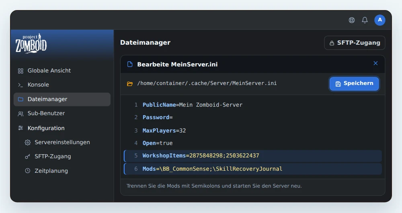
Task: Click line number 4
Action: [x=136, y=143]
